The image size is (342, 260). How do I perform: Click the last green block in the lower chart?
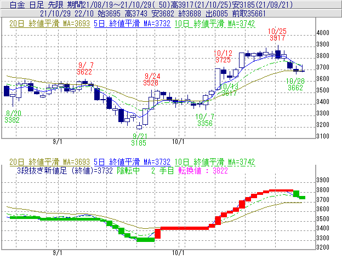302,198
